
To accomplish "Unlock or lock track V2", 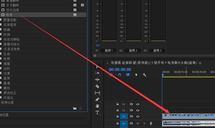I will coord(118,110).
